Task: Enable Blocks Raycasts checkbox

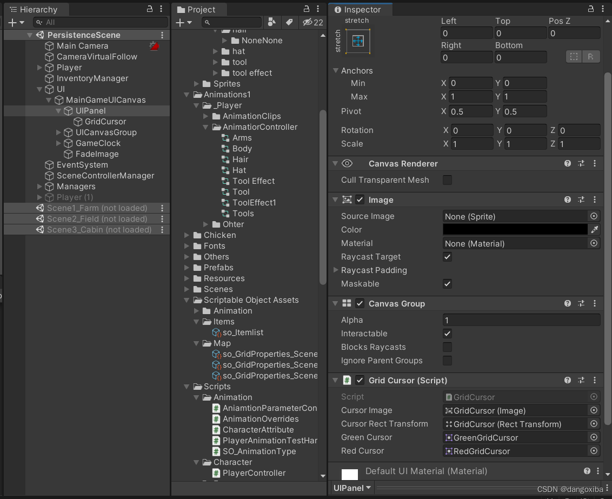Action: click(x=447, y=347)
